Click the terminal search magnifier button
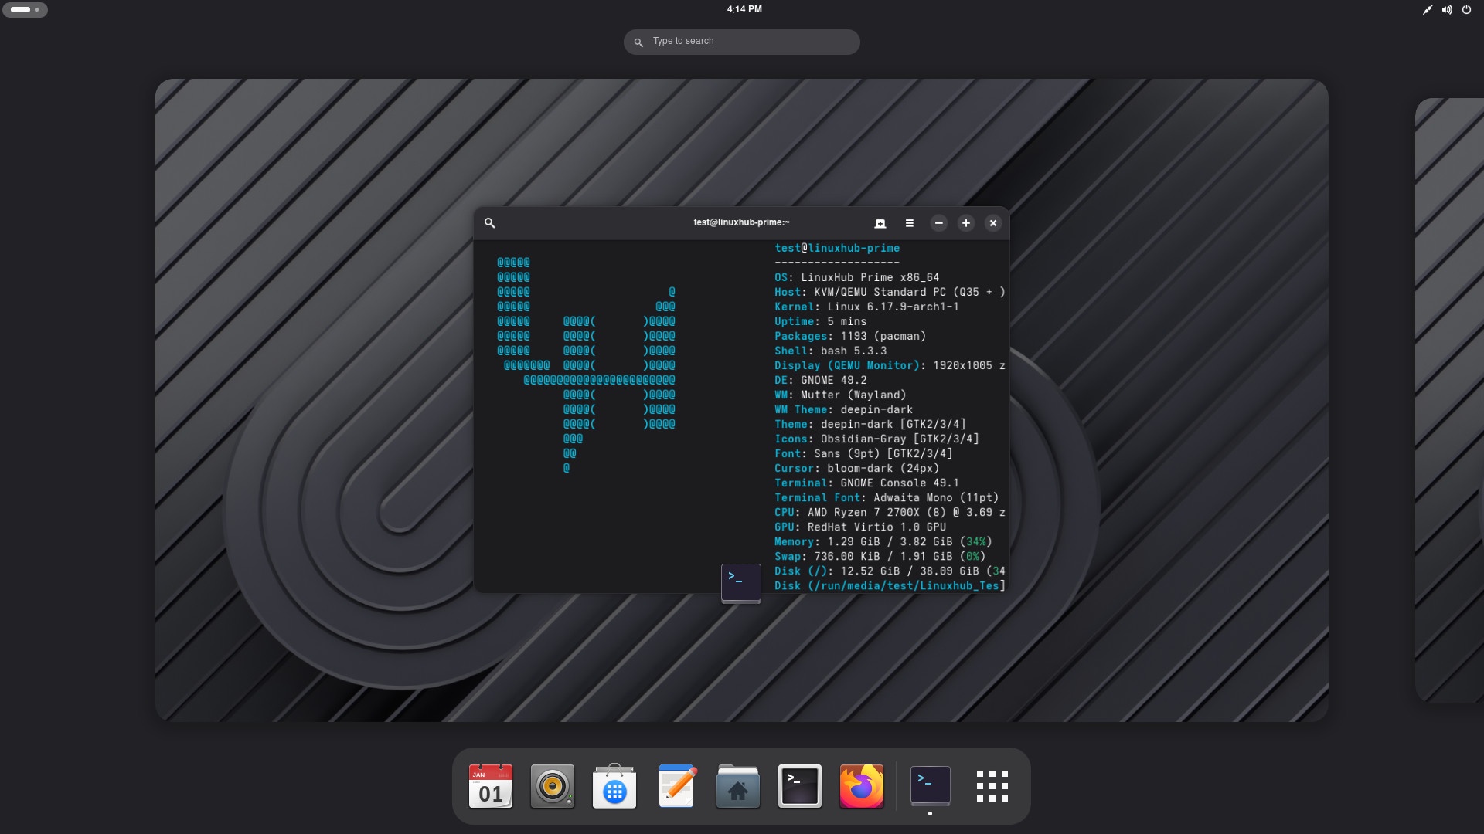The width and height of the screenshot is (1484, 834). point(489,223)
